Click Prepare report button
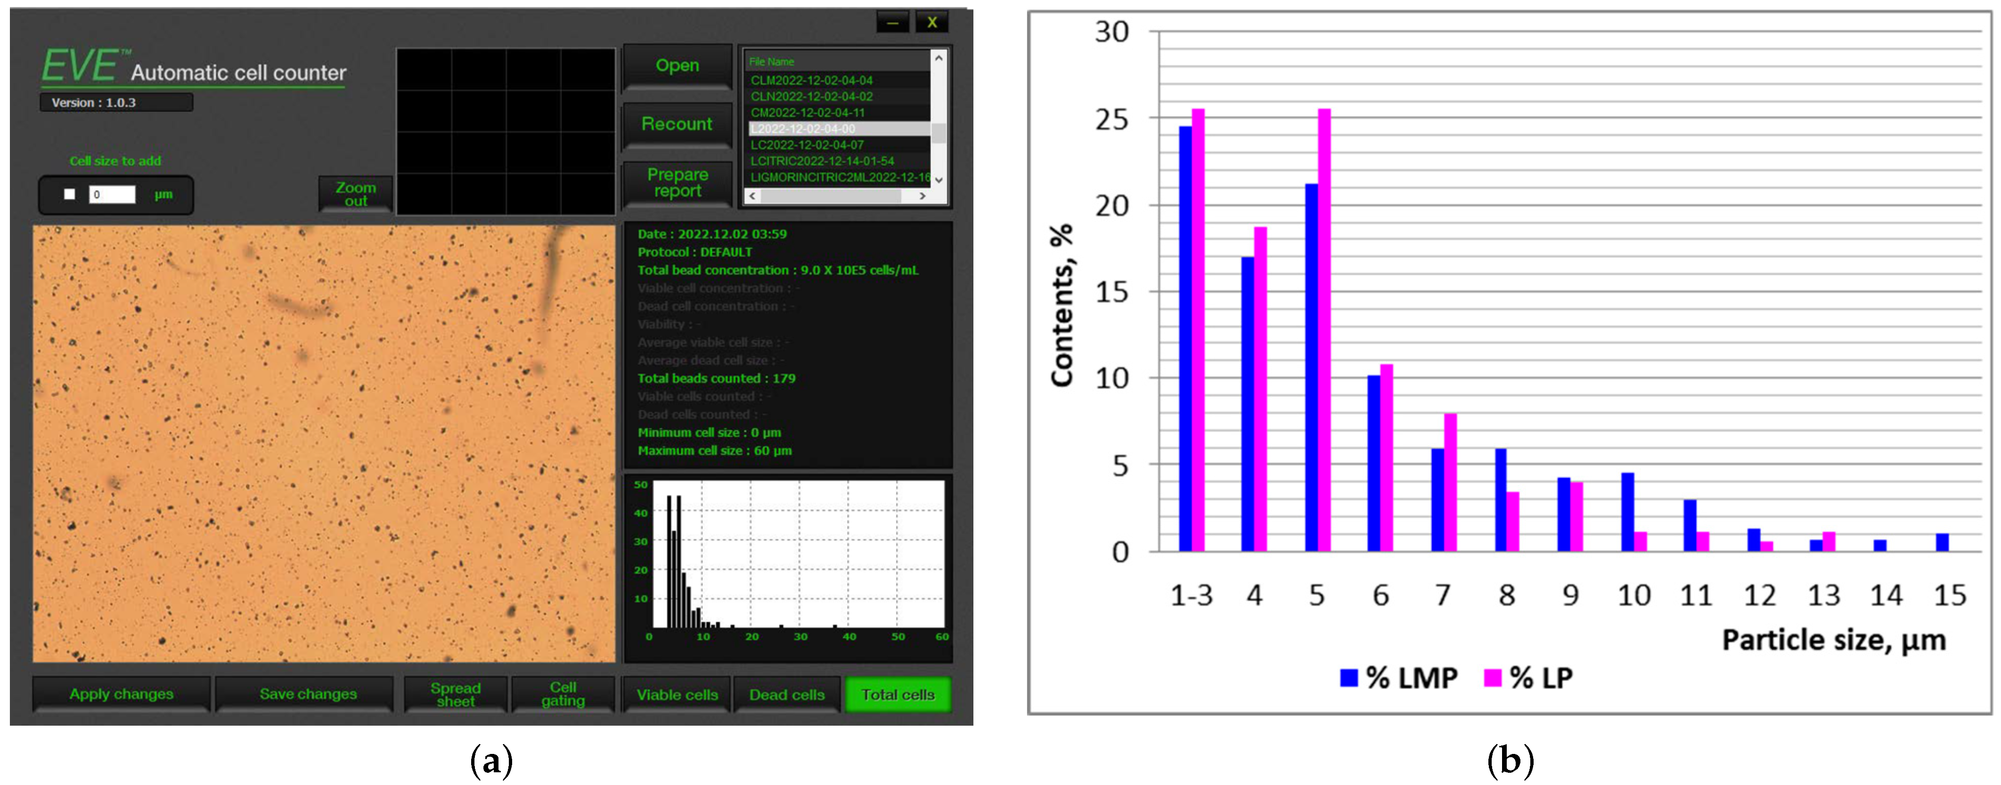This screenshot has height=785, width=2001. 677,182
